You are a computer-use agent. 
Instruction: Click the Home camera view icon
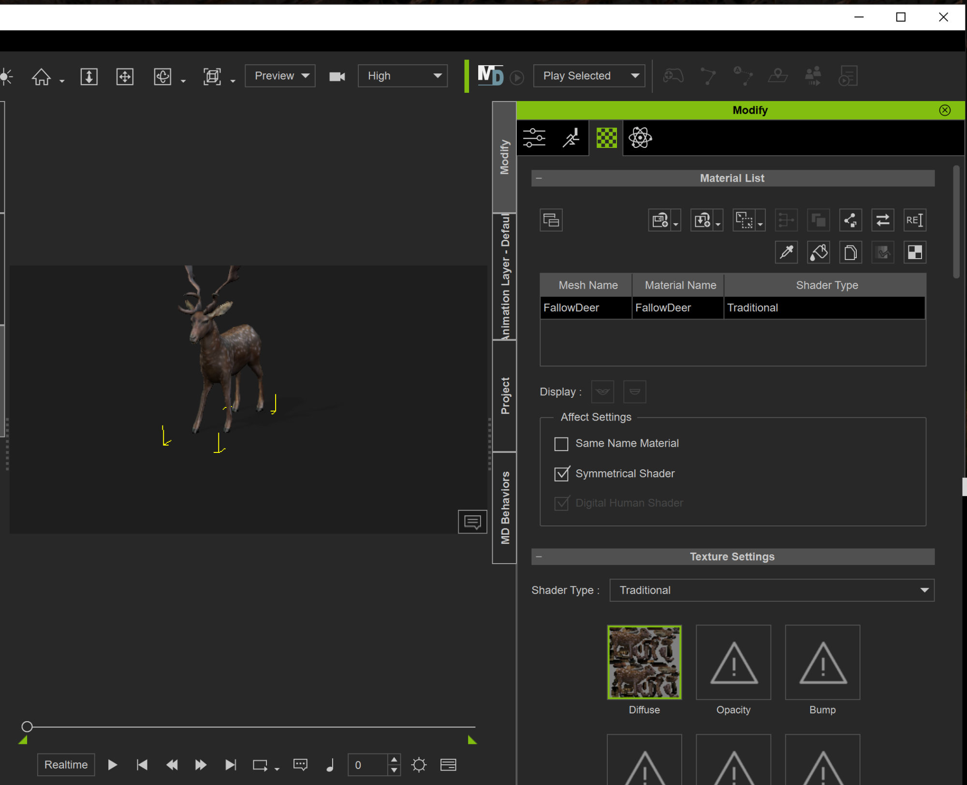(41, 76)
